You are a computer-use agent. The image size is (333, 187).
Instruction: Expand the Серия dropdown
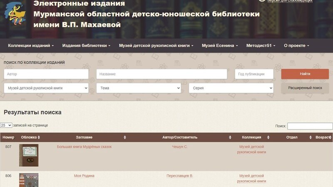[x=231, y=88]
